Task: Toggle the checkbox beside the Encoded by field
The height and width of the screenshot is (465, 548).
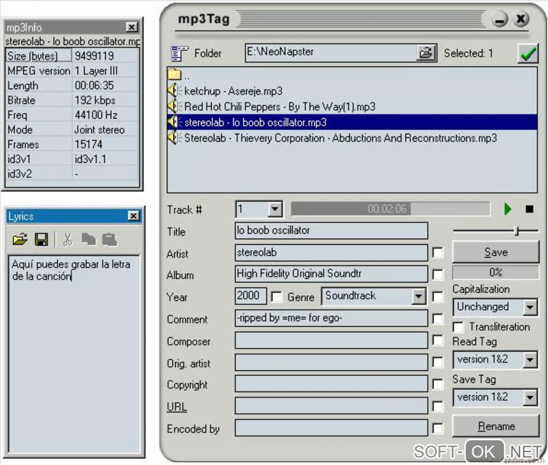Action: 437,428
